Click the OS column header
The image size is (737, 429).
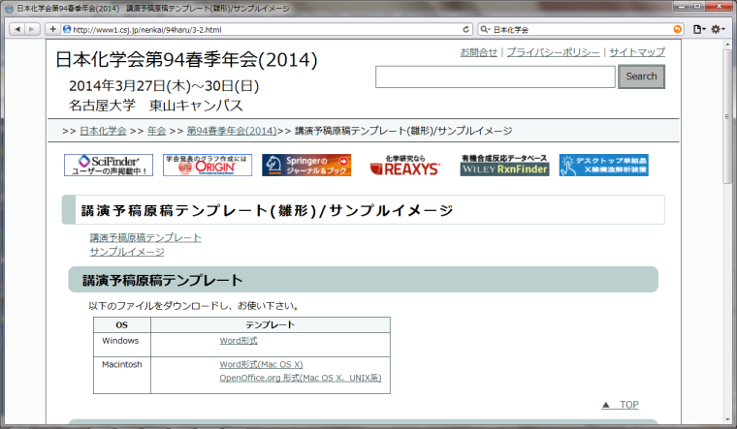point(122,324)
